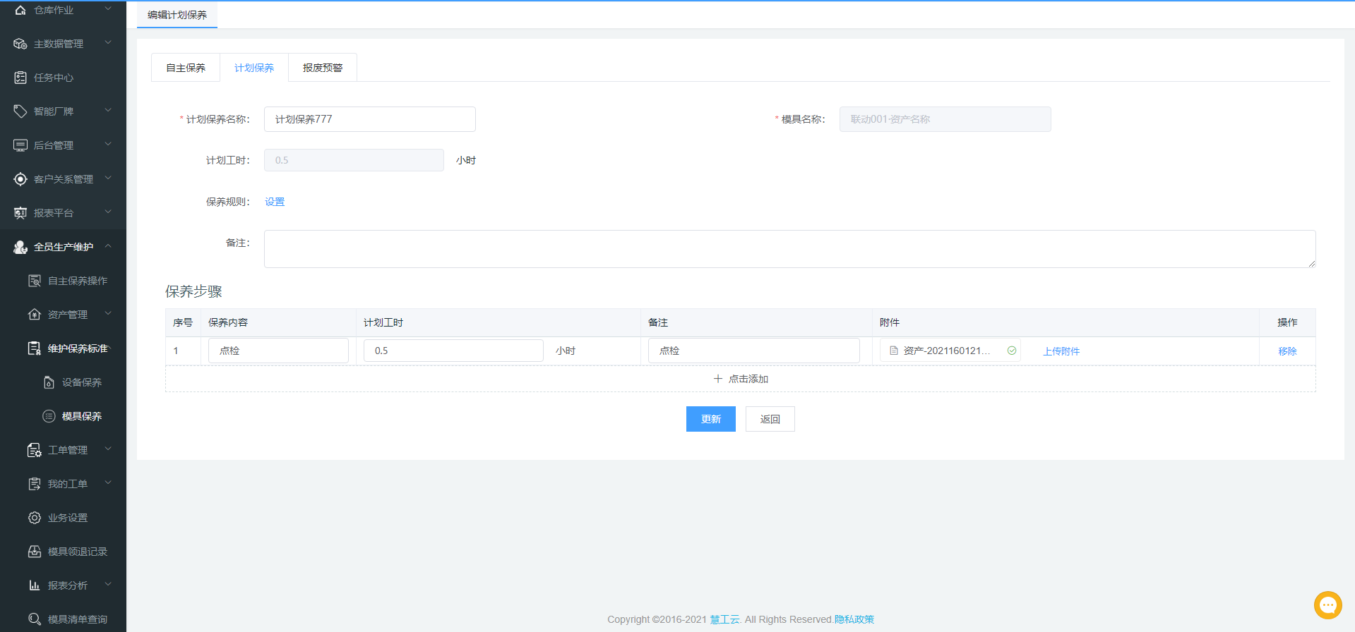Open the 设置 maintenance rule link

tap(275, 202)
